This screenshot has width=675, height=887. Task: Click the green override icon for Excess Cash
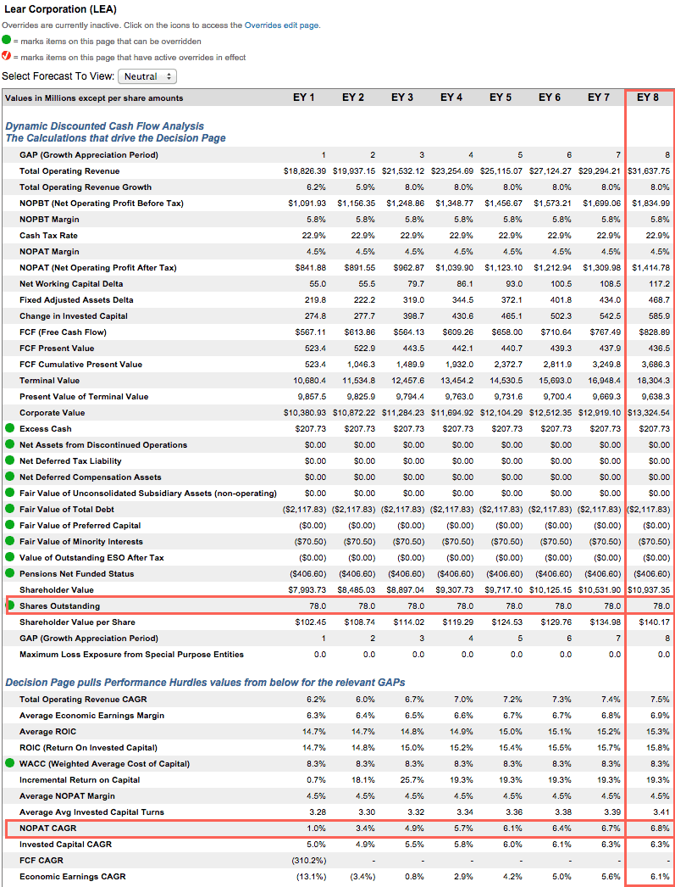(x=9, y=428)
